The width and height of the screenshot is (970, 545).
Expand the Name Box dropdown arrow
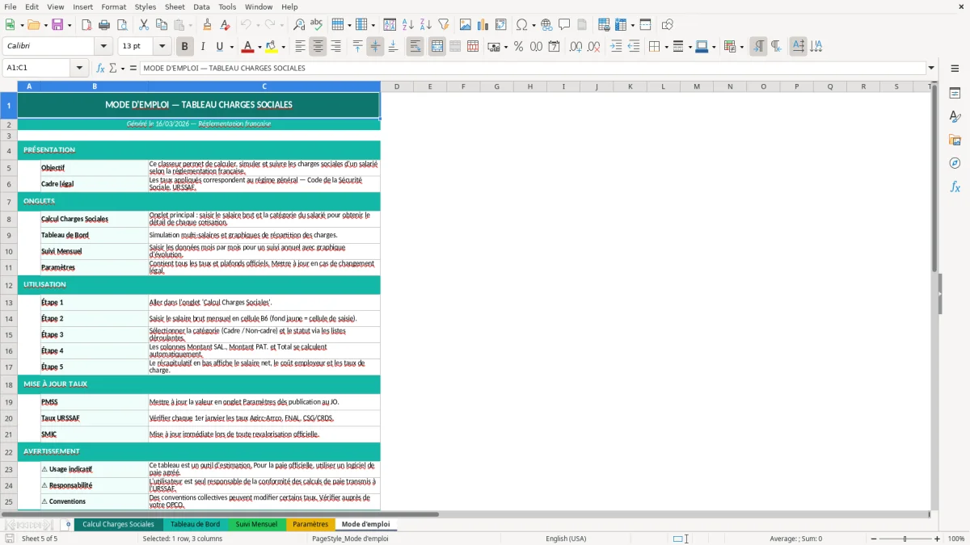pyautogui.click(x=79, y=68)
